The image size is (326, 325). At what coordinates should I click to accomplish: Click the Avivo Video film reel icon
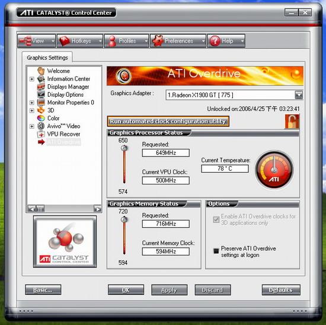click(x=41, y=126)
